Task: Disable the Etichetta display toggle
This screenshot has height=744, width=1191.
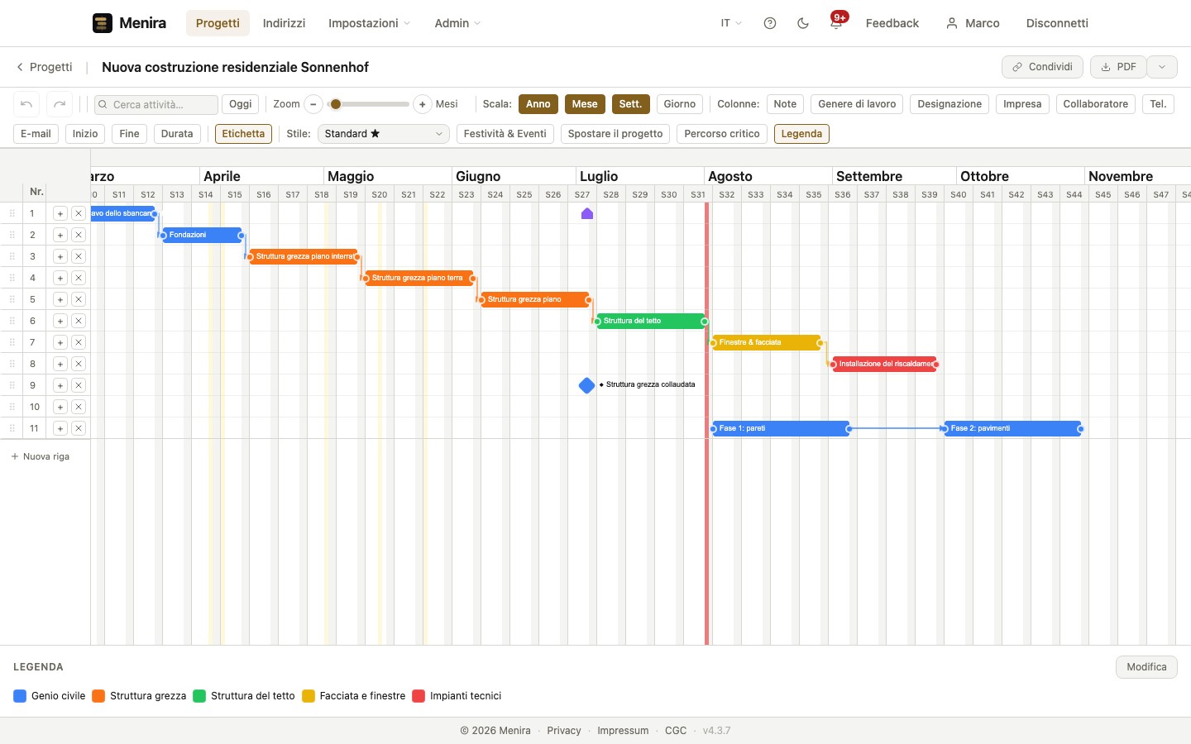Action: click(x=243, y=134)
